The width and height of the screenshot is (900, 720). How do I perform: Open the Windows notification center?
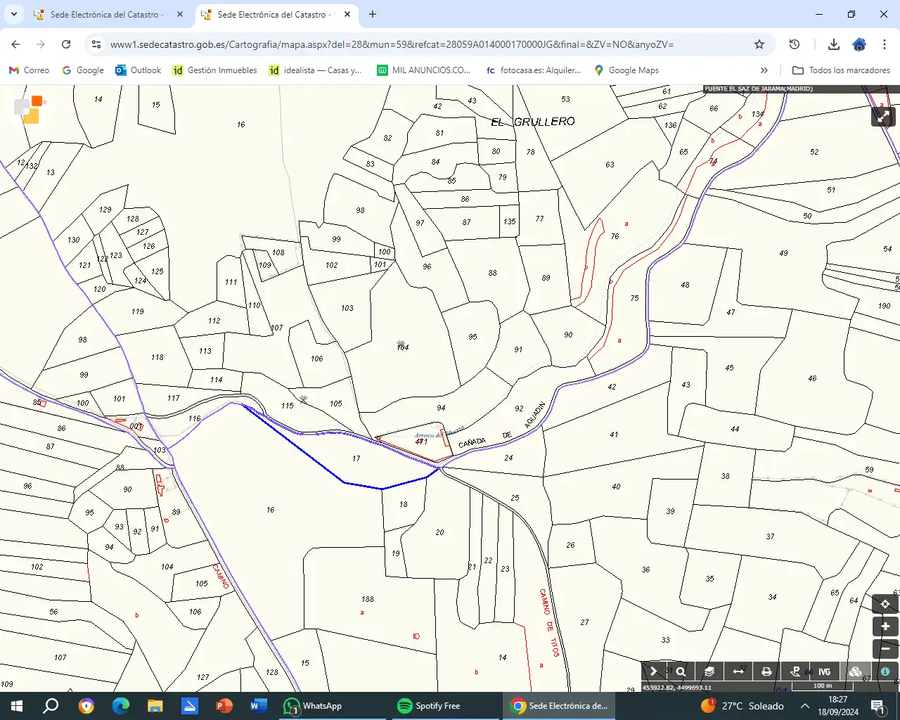tap(878, 706)
